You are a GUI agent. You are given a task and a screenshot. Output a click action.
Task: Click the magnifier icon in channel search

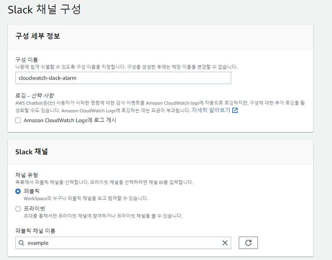point(21,243)
